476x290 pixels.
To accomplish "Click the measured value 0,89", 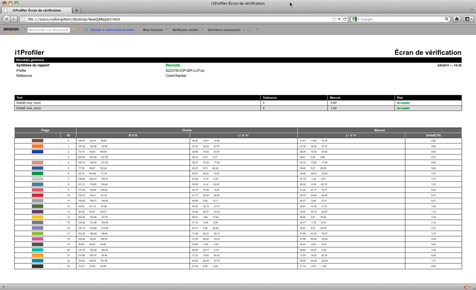I will (334, 103).
